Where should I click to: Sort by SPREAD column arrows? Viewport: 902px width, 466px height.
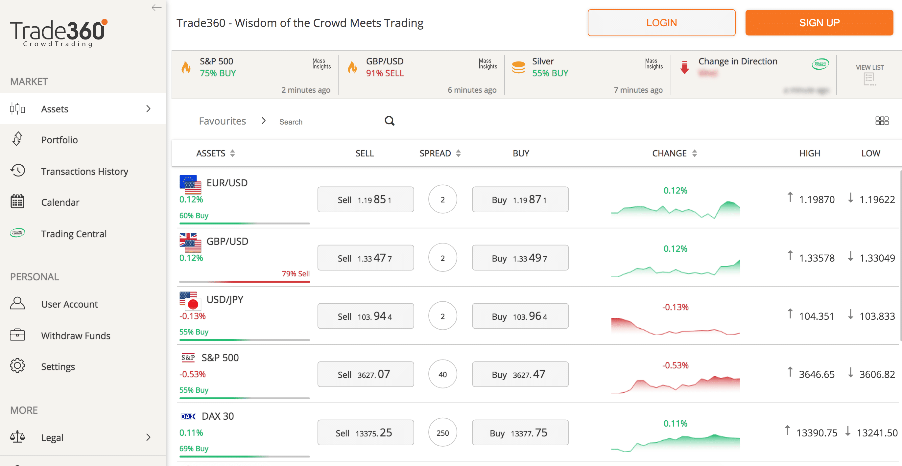(x=458, y=153)
